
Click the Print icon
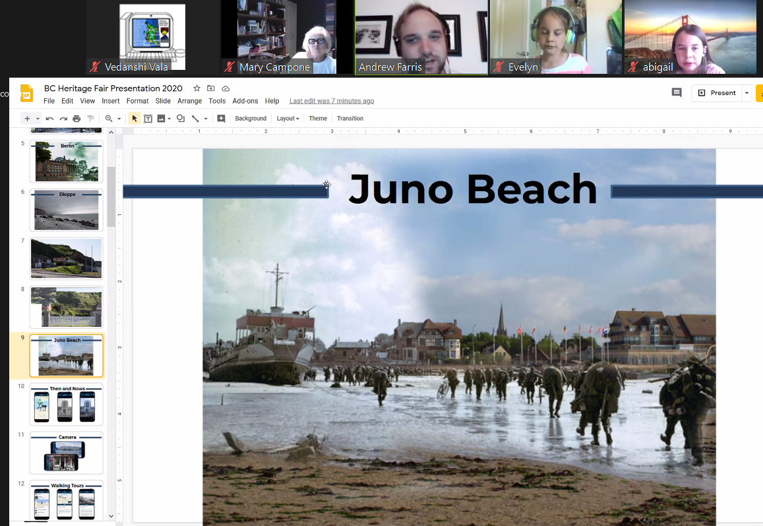click(76, 119)
